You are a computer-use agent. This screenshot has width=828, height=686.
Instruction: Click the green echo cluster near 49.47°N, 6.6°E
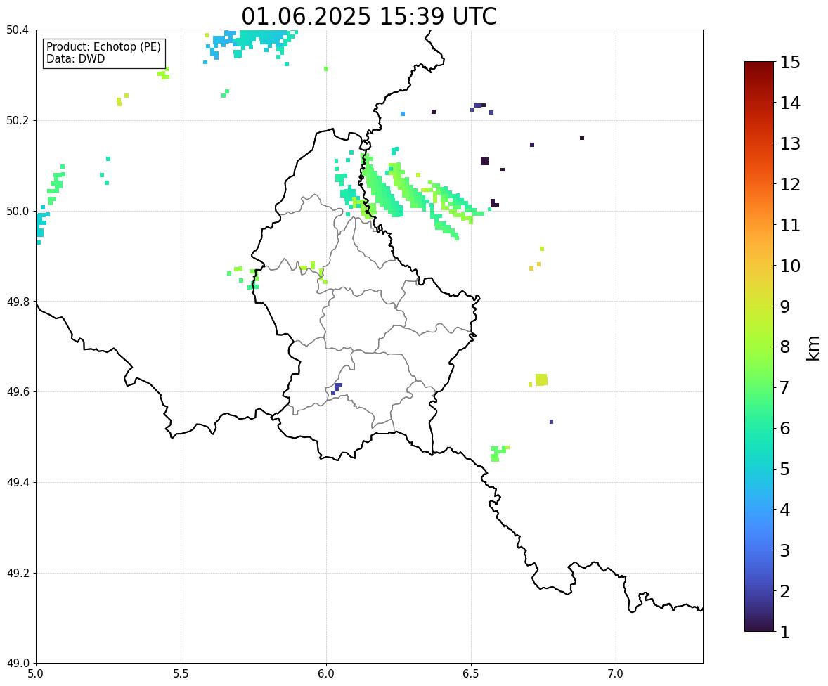[x=499, y=453]
